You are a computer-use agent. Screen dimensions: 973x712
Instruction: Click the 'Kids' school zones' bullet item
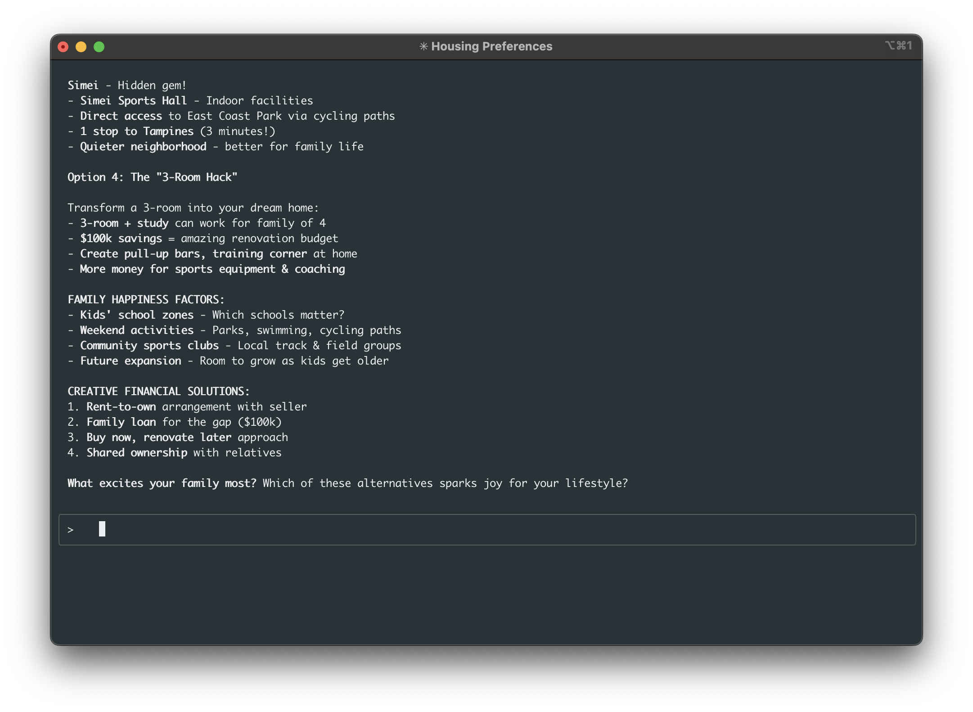click(206, 315)
